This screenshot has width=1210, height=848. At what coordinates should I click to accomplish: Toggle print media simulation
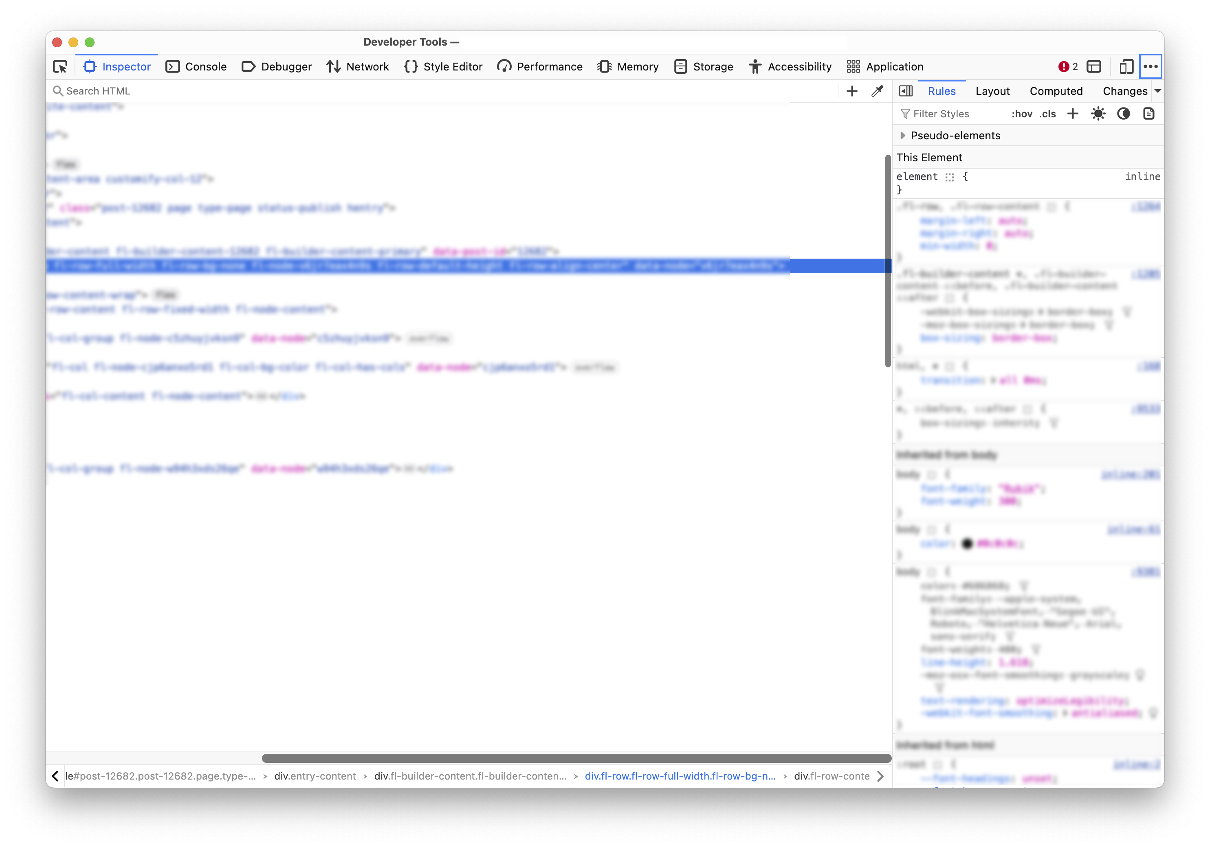(x=1149, y=114)
